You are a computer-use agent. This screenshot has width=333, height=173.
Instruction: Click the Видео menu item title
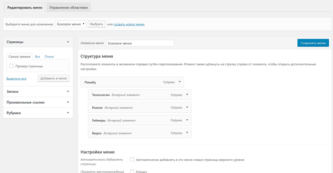(97, 133)
